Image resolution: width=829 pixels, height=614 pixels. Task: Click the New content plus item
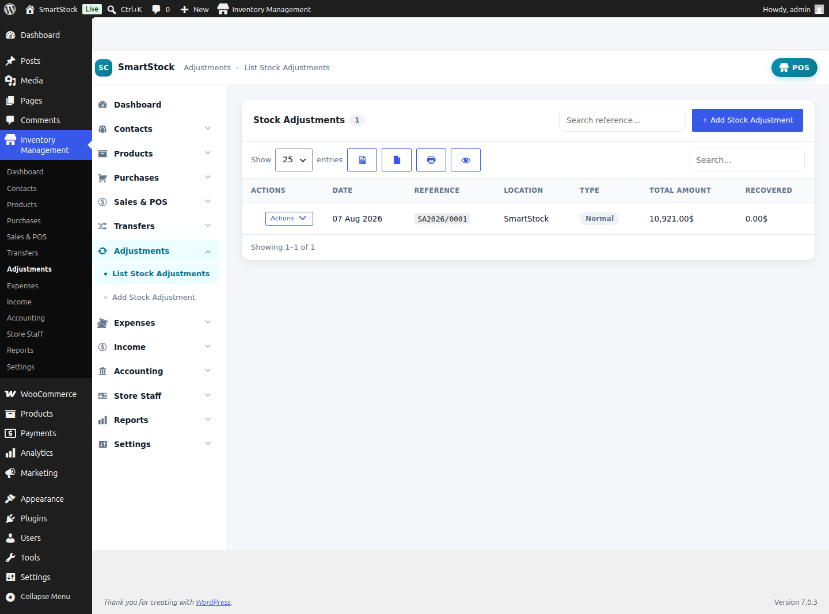(x=195, y=9)
